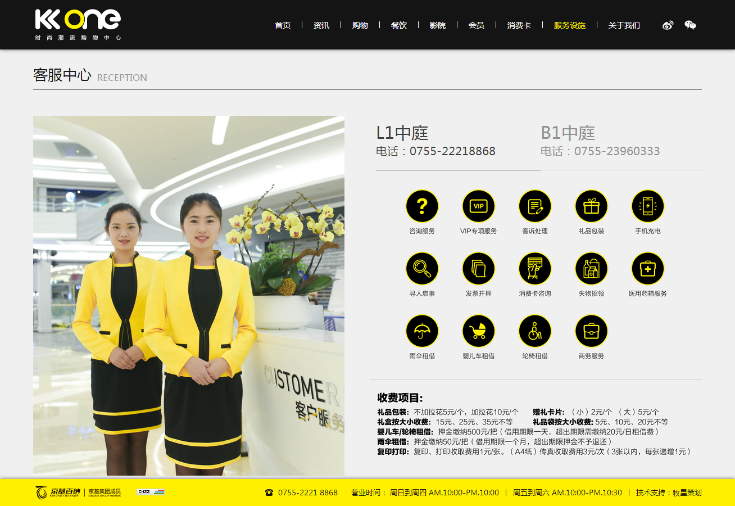Open the 雨伞租借 umbrella rental icon
735x506 pixels.
coord(422,331)
